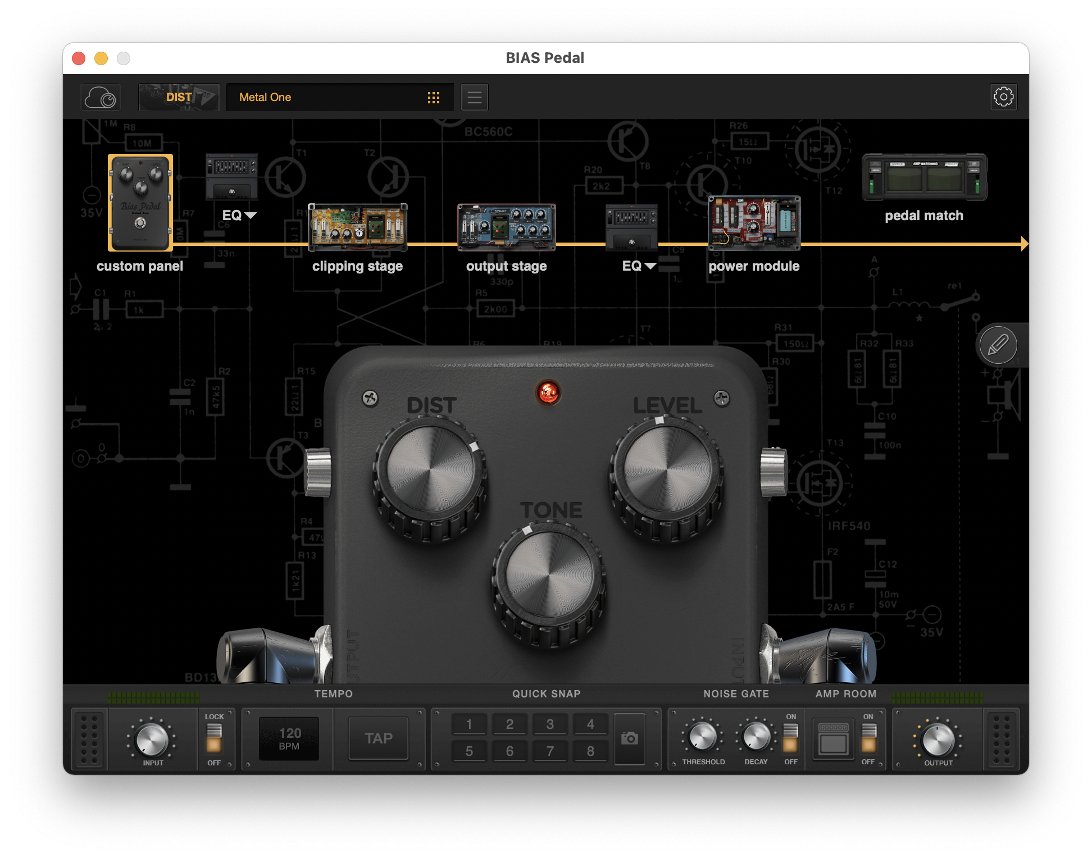Open the clipping stage module
The width and height of the screenshot is (1092, 858).
(357, 227)
